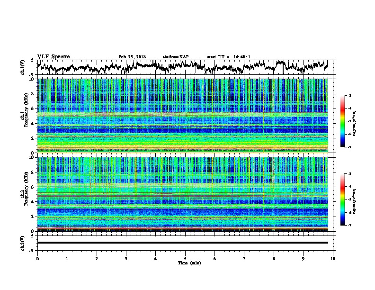Viewport: 375px width, 290px height.
Task: Select the "Time (min)" axis label
Action: pos(189,263)
